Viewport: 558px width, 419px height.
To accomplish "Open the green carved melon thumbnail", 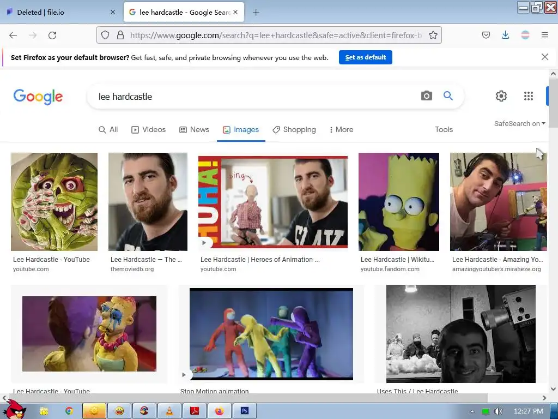I will [54, 202].
